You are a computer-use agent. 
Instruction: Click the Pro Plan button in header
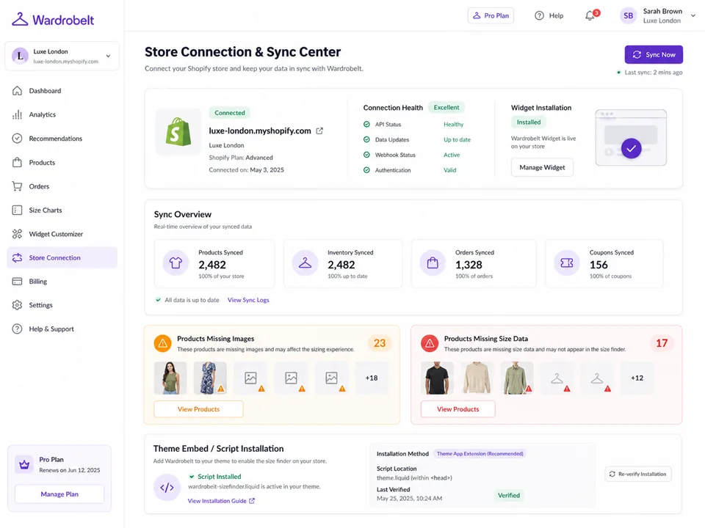pyautogui.click(x=491, y=15)
